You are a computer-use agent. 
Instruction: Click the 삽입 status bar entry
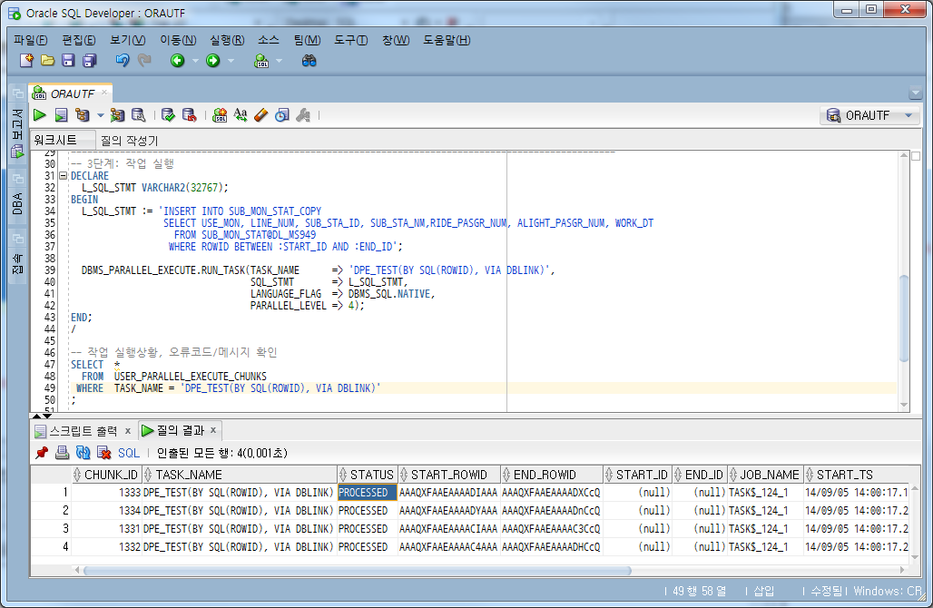click(x=764, y=591)
